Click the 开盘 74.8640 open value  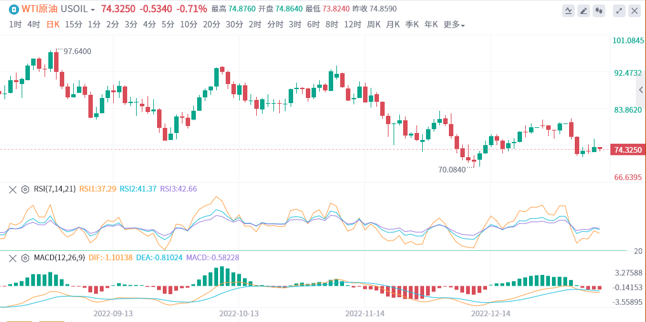point(280,9)
